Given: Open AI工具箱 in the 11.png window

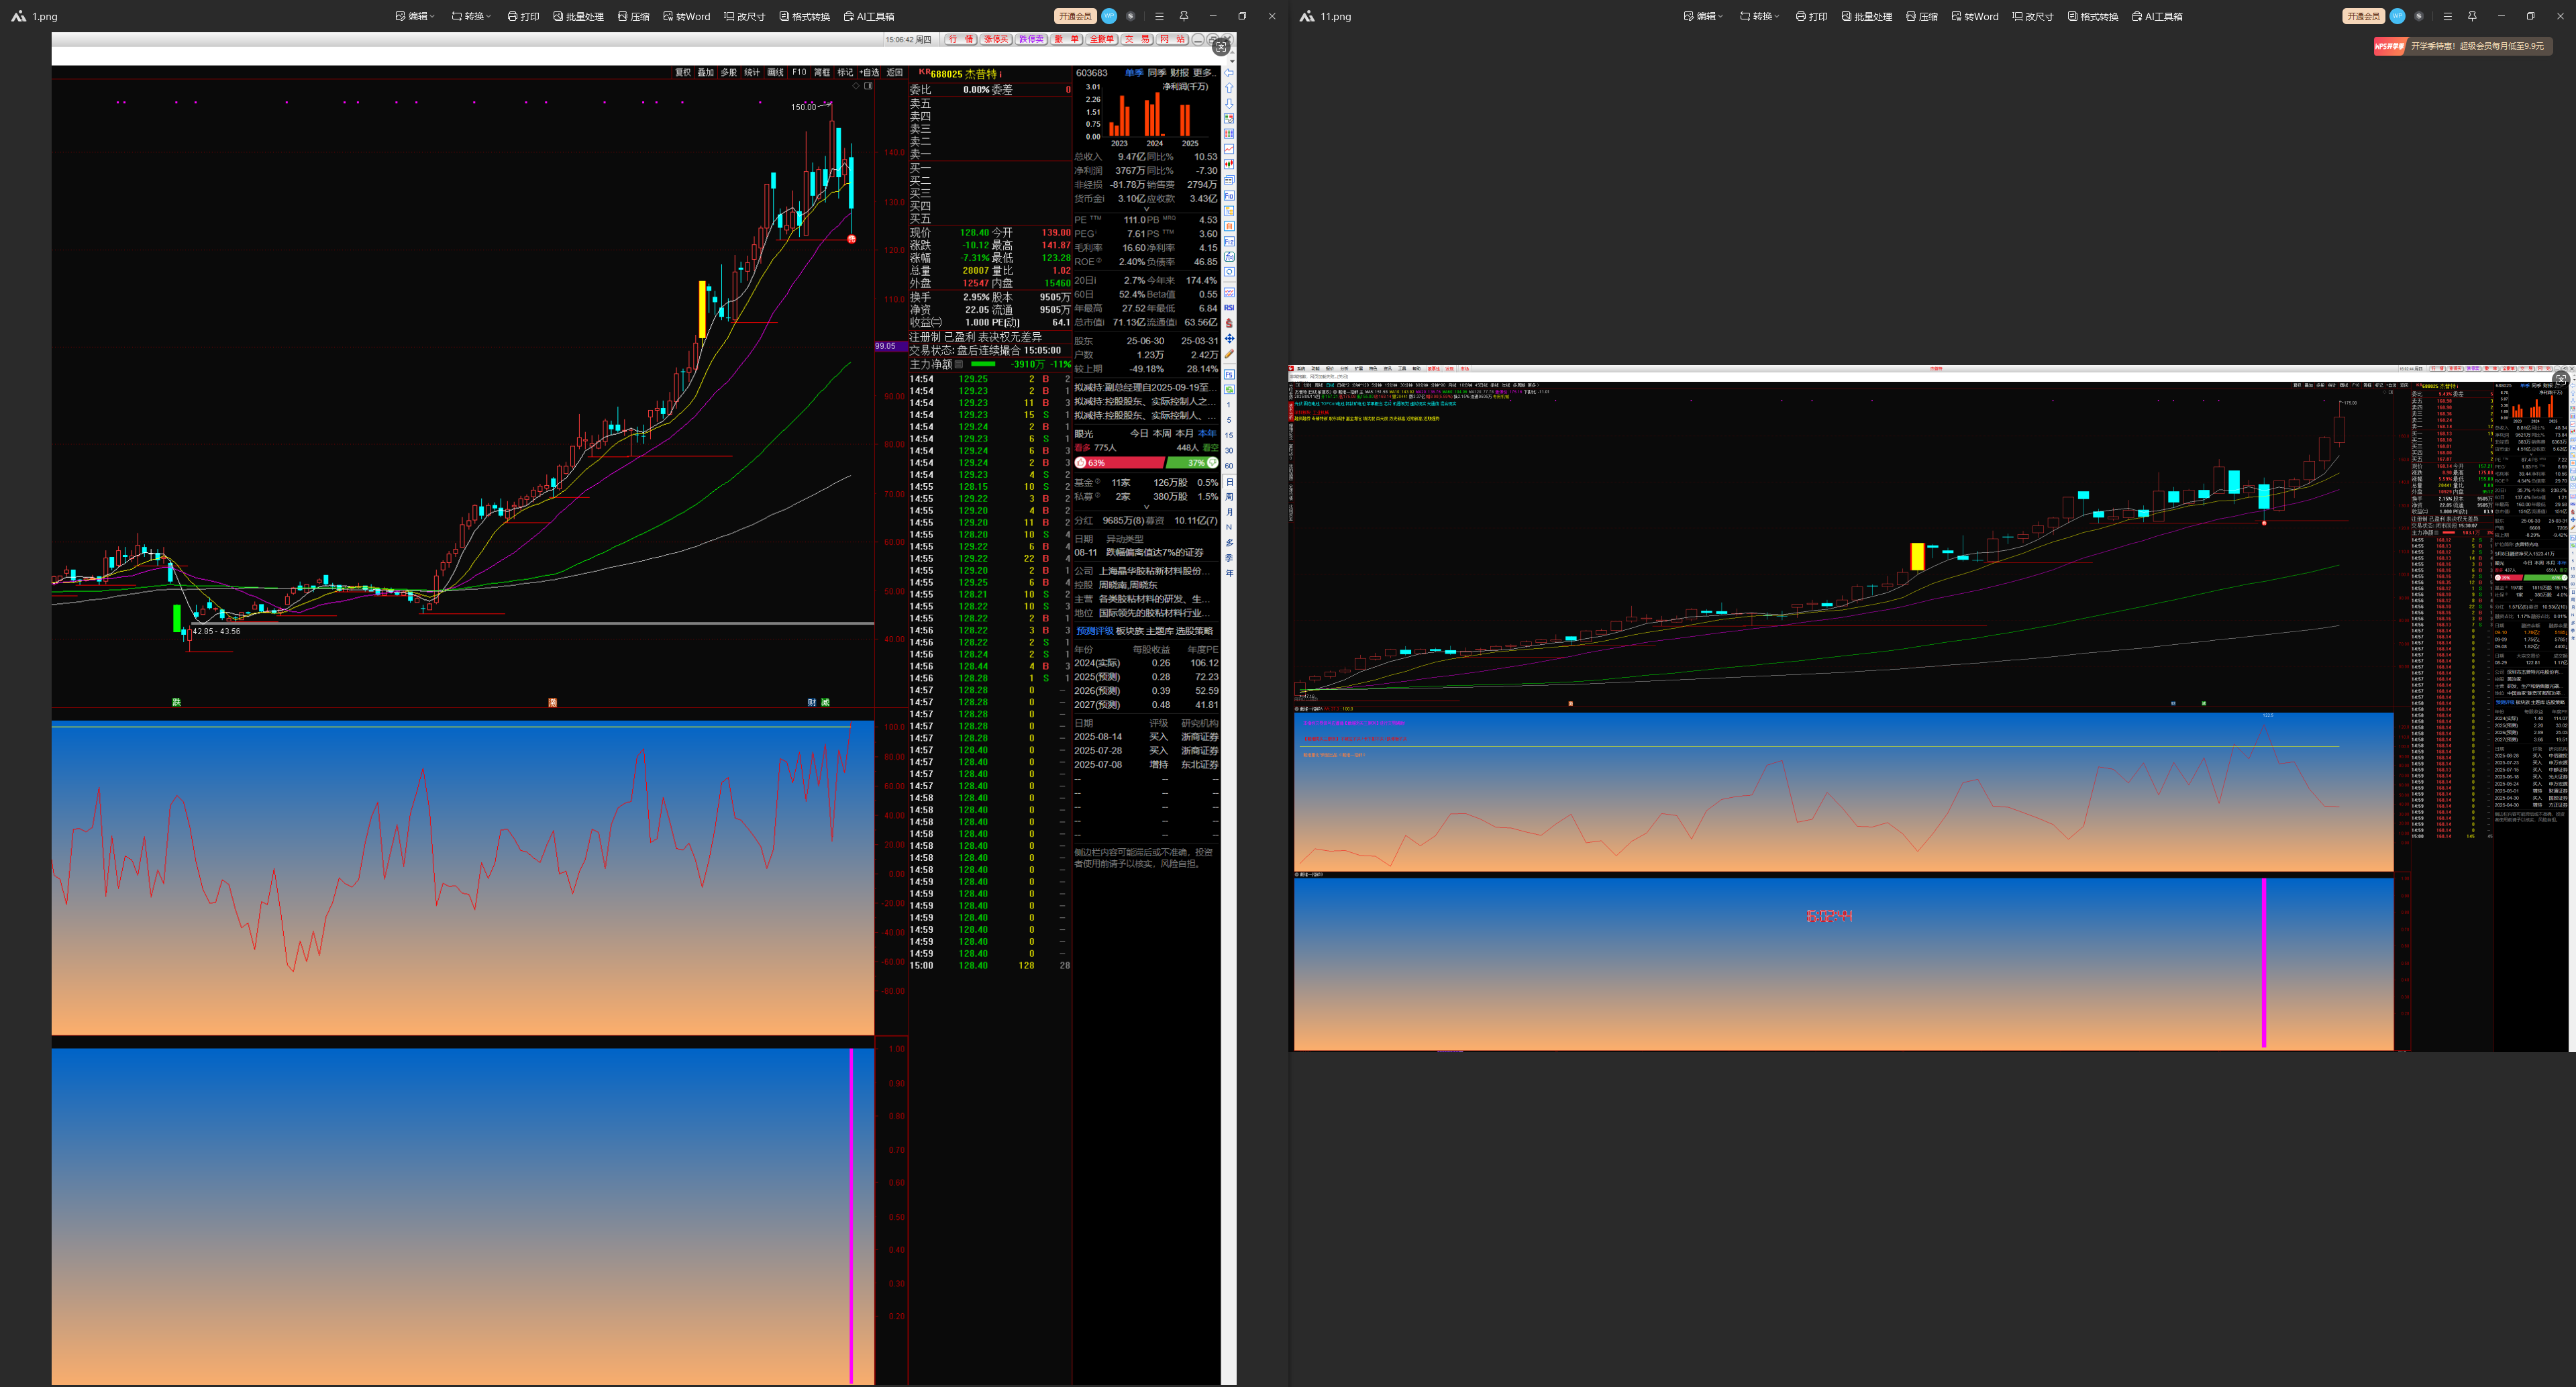Looking at the screenshot, I should 2157,16.
